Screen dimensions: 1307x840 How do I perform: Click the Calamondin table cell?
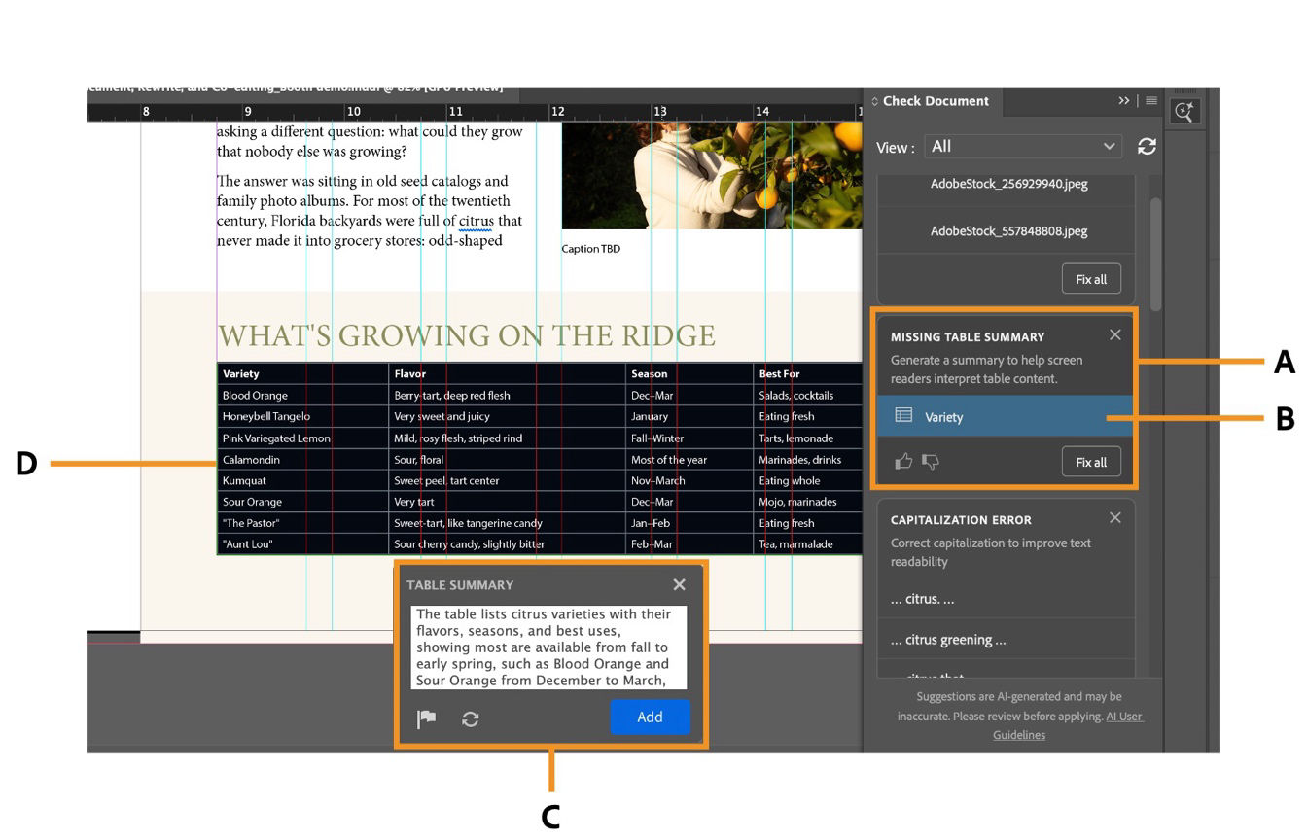302,459
